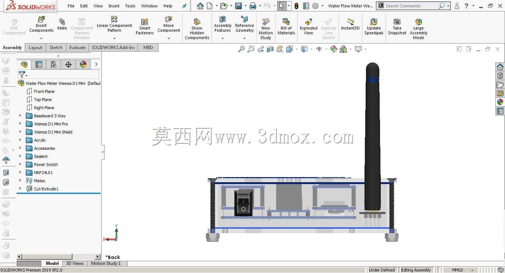
Task: Open Linear Component Pattern dropdown arrow
Action: point(114,38)
